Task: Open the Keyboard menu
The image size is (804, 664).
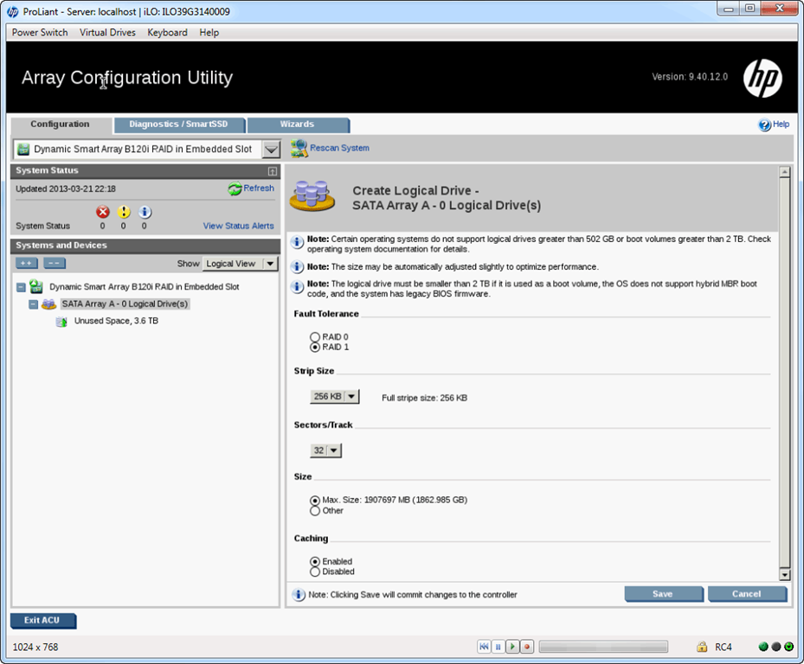Action: (168, 32)
